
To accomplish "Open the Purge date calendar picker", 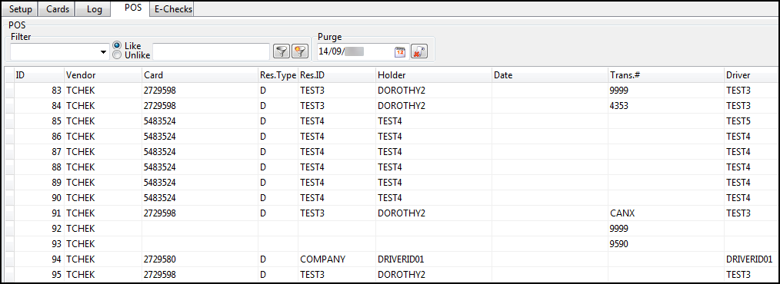I will (400, 51).
